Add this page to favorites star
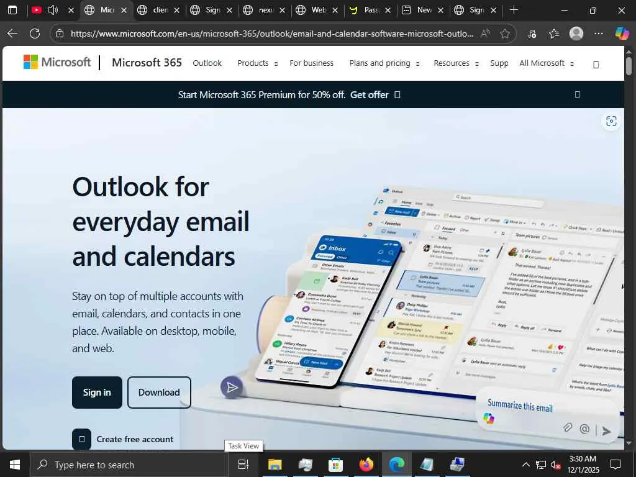Screen dimensions: 636x477 click(x=505, y=34)
